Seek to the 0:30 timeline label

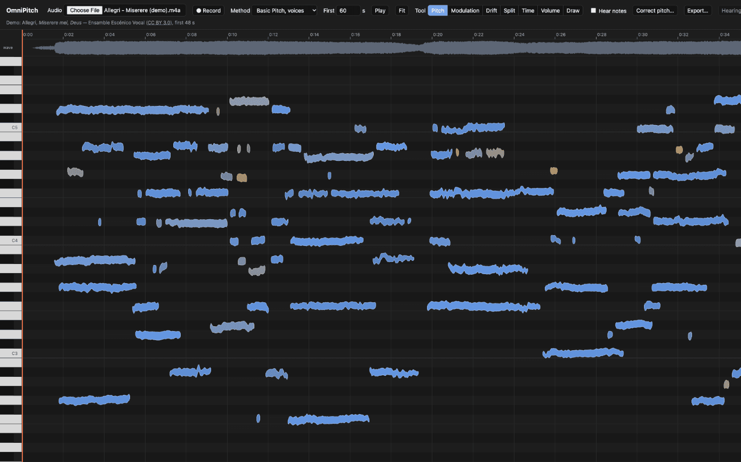pos(642,35)
